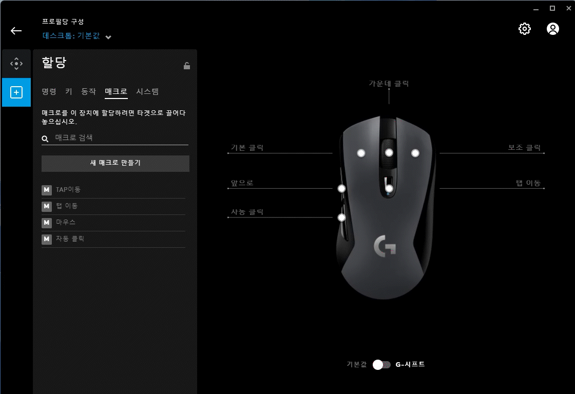Click the M icon beside TAP이동
575x394 pixels.
tap(47, 190)
